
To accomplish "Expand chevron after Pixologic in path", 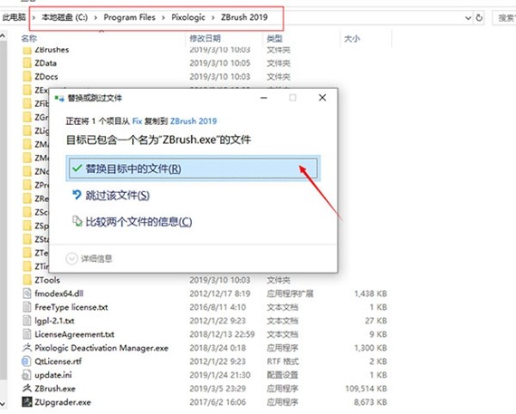I will click(213, 18).
